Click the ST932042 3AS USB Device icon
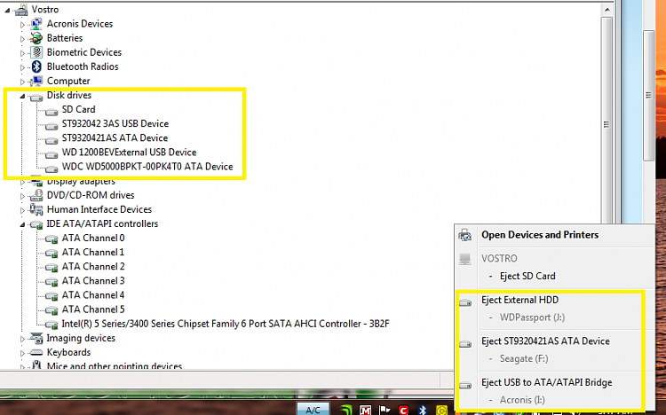 52,126
